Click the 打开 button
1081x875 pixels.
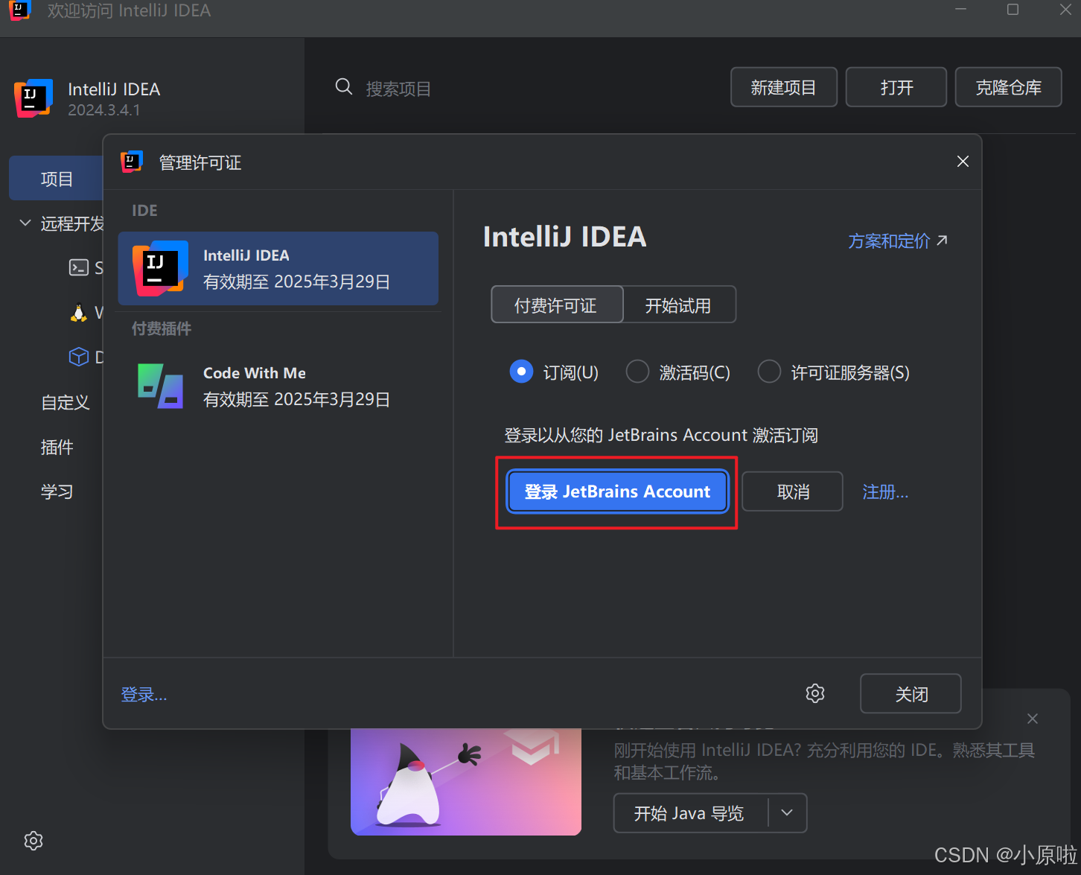[x=896, y=87]
